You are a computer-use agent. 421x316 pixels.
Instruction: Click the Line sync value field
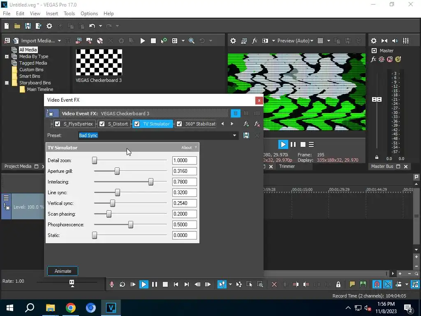(x=185, y=193)
